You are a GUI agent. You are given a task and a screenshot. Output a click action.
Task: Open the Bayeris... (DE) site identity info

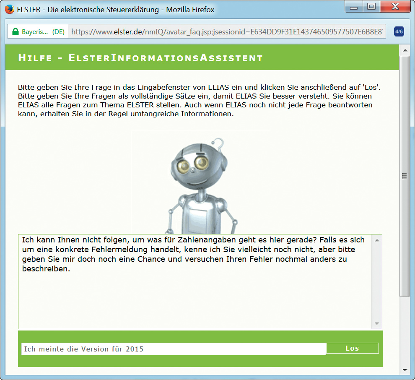[x=38, y=32]
